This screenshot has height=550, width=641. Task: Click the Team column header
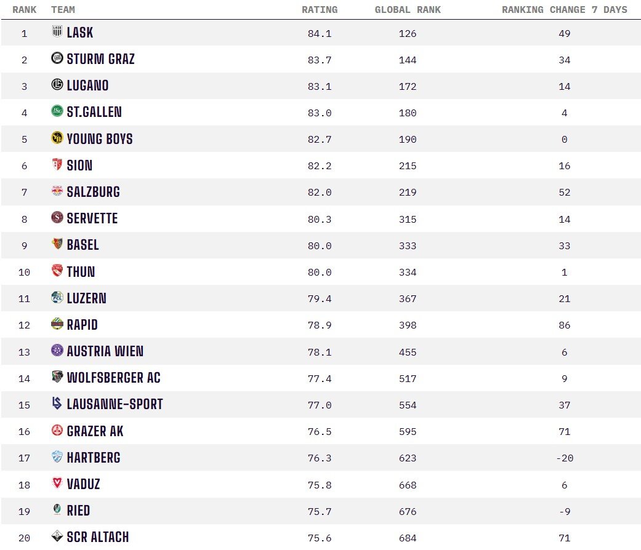click(x=63, y=9)
